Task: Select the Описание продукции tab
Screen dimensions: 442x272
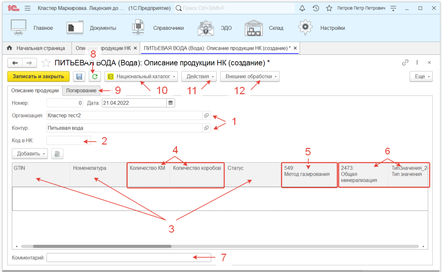Action: [x=35, y=91]
